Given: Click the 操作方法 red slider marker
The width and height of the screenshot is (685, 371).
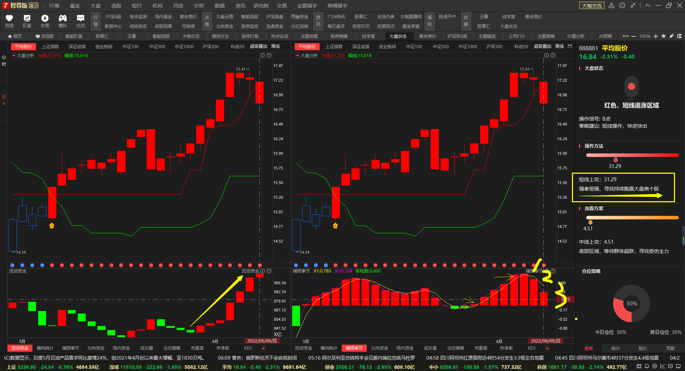Looking at the screenshot, I should [615, 160].
